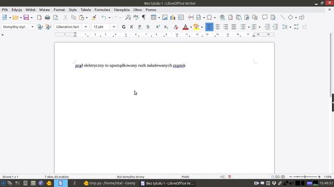Insert a comment
Screen dimensions: 334x187
pyautogui.click(x=265, y=17)
